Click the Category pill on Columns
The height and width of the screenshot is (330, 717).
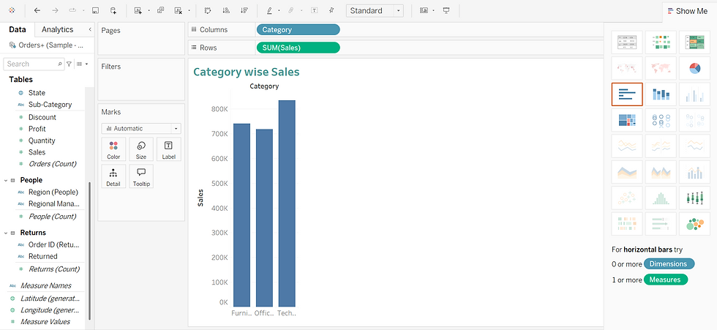299,30
